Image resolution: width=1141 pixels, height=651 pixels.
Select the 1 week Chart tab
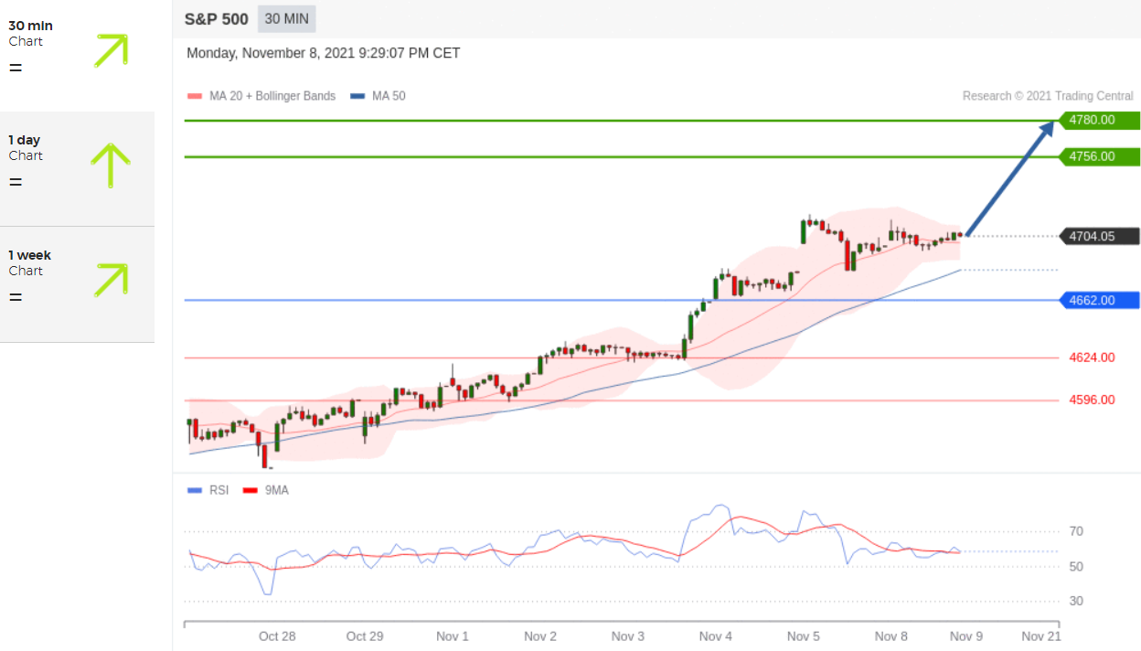[77, 284]
